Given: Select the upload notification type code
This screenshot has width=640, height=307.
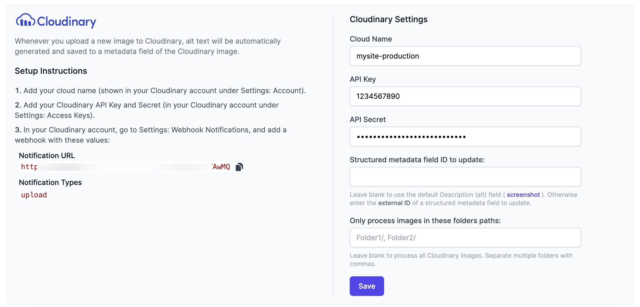Looking at the screenshot, I should (34, 195).
